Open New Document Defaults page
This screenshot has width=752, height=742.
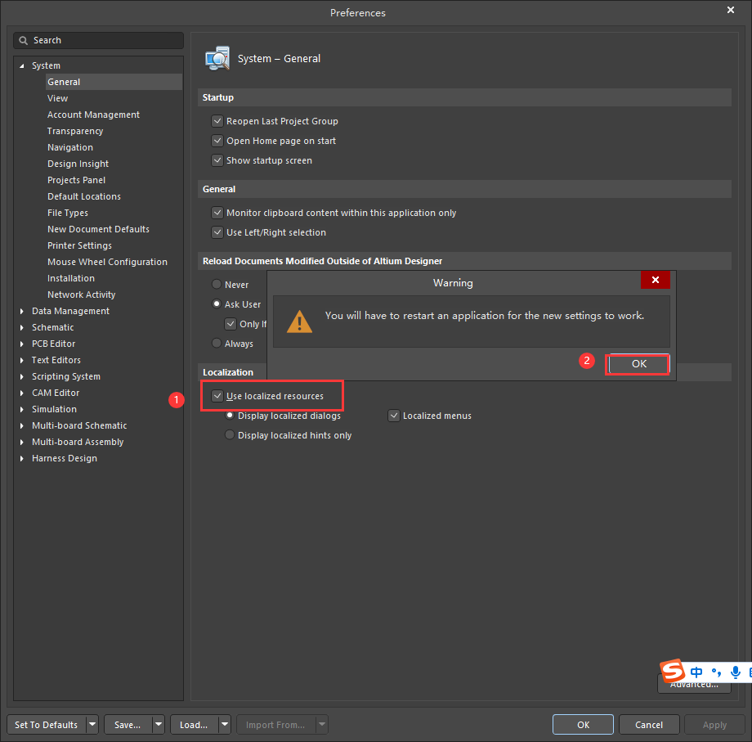[98, 229]
